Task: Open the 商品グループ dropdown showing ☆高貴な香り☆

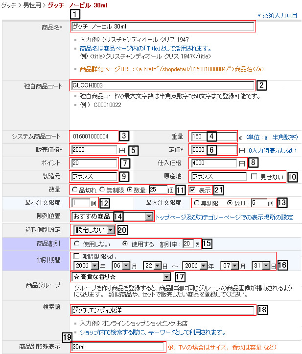Action: pos(121,277)
